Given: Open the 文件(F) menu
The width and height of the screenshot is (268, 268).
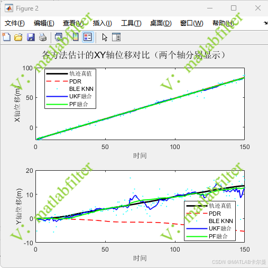Looking at the screenshot, I should tap(14, 23).
